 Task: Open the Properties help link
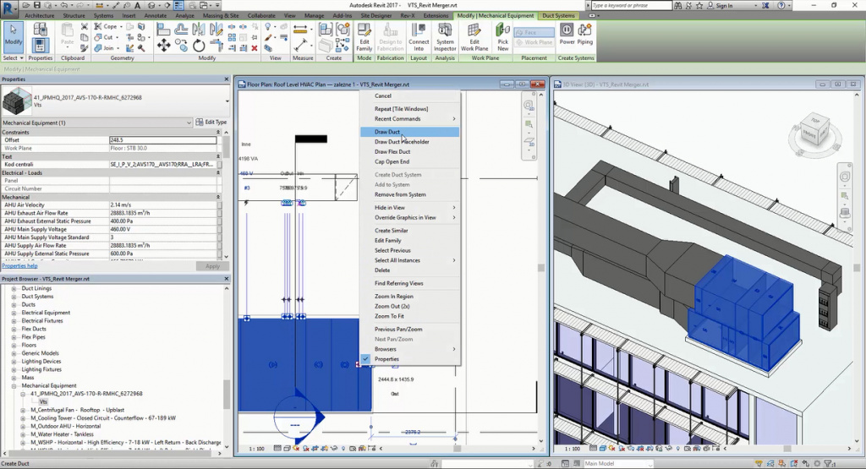[x=19, y=265]
